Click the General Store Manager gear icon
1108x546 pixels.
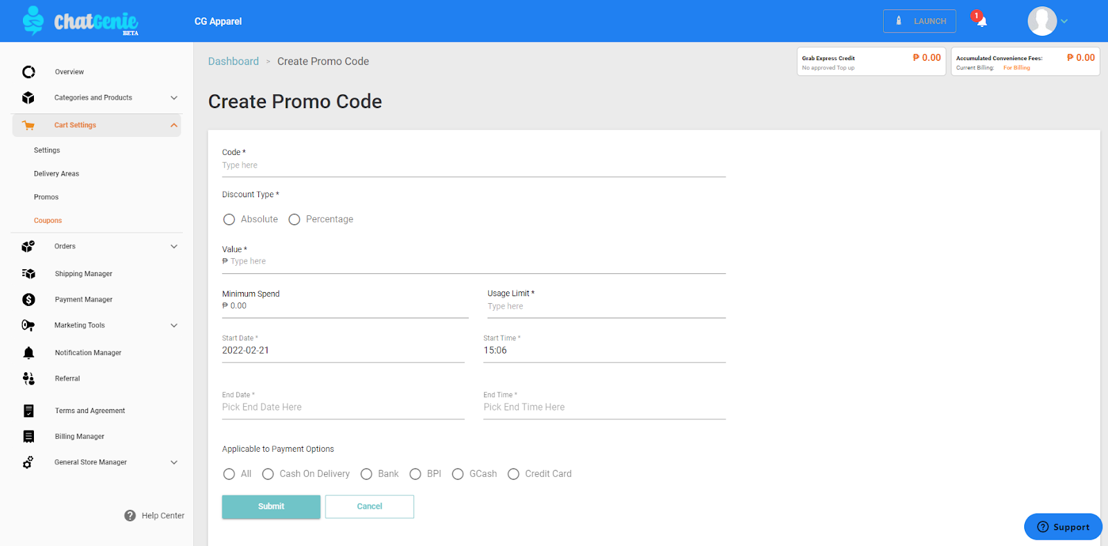tap(28, 462)
